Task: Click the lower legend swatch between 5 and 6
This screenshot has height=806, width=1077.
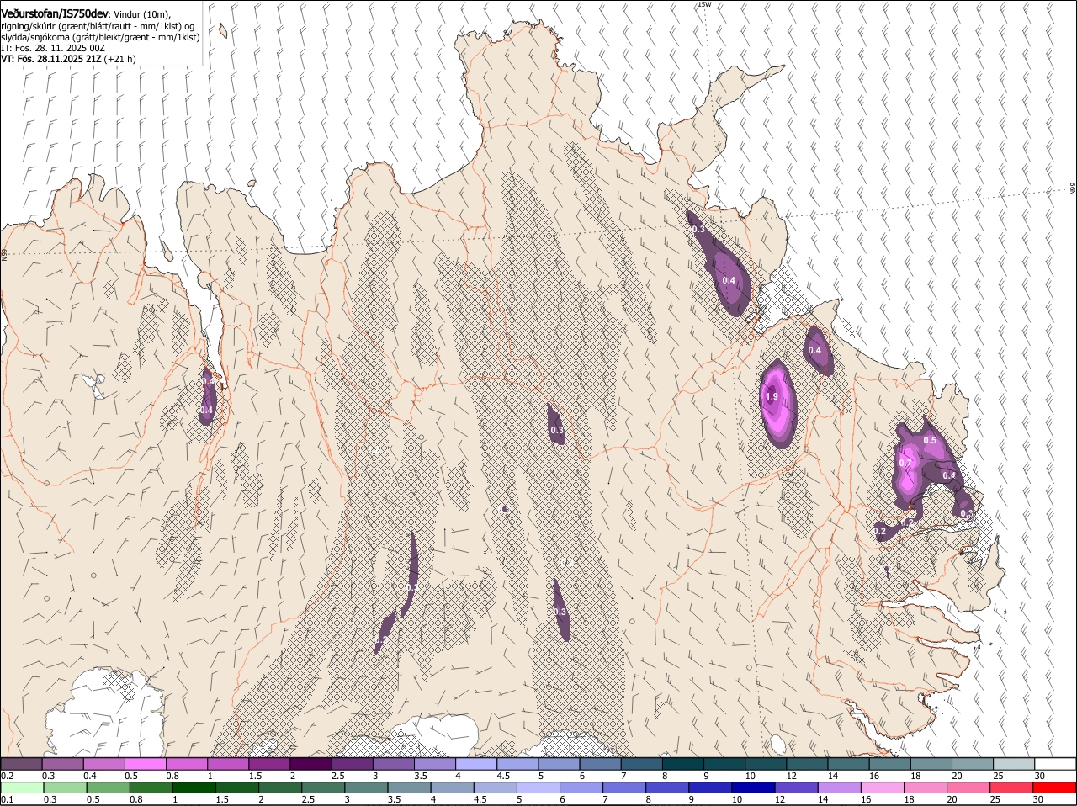Action: (x=538, y=787)
